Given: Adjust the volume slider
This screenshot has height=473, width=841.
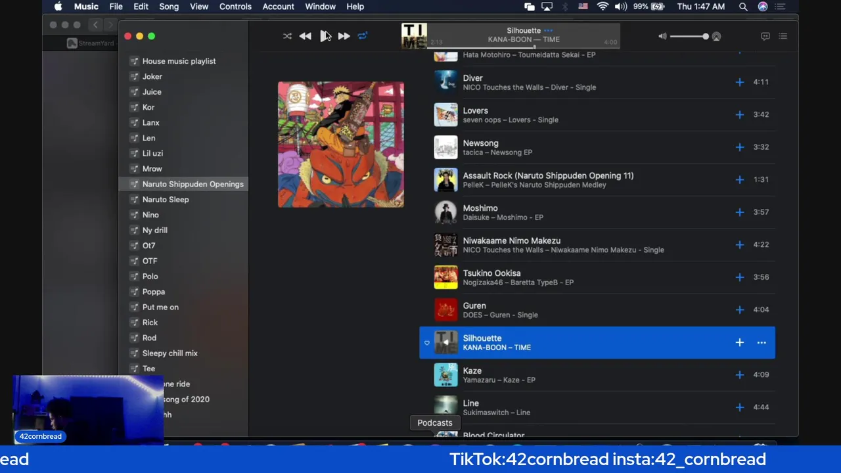Looking at the screenshot, I should [689, 37].
